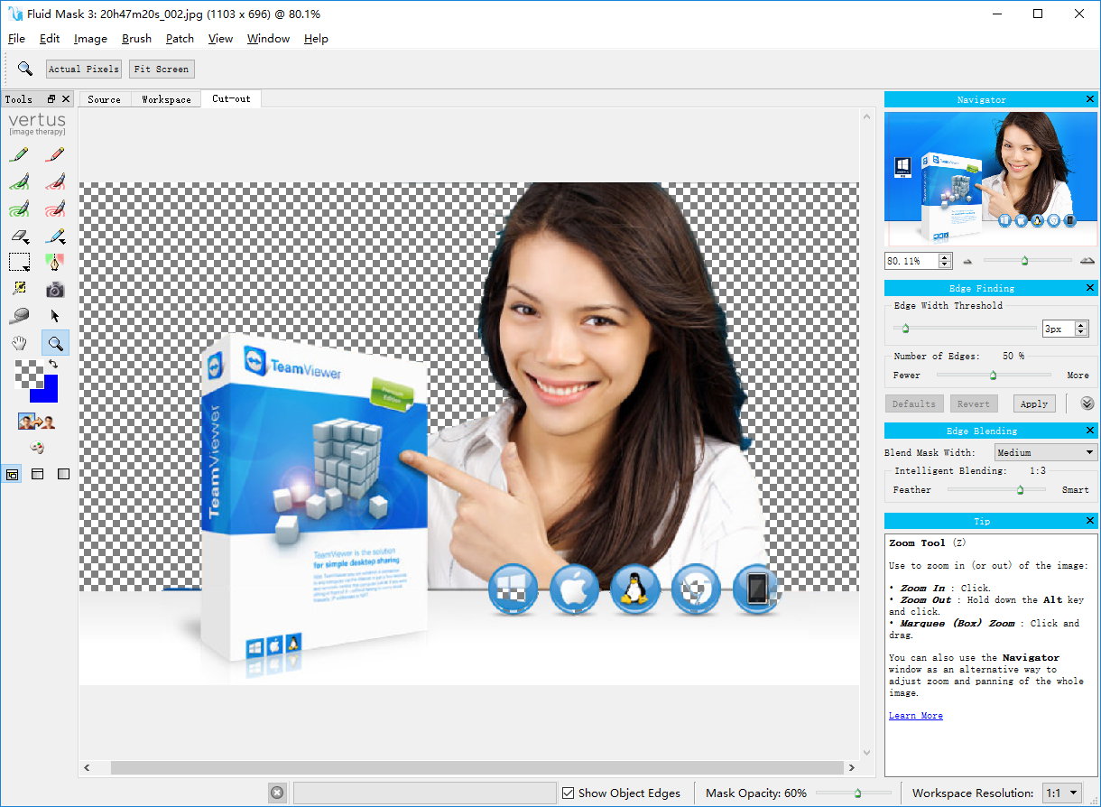Image resolution: width=1101 pixels, height=807 pixels.
Task: Choose the rectangular marquee selection tool
Action: pyautogui.click(x=19, y=263)
